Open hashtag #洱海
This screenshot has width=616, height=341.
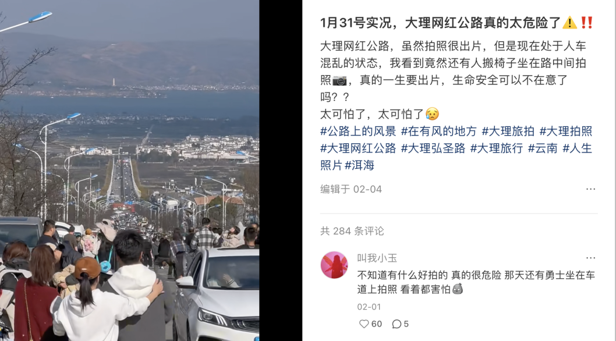359,165
